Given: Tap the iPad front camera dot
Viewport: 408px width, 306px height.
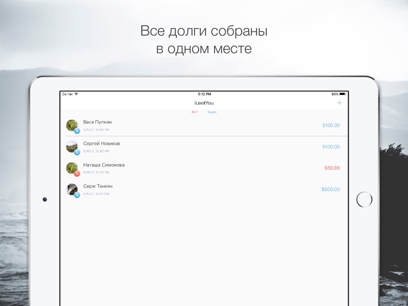Looking at the screenshot, I should (45, 200).
